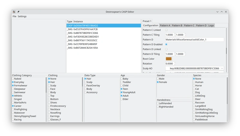Switch to the Pattern A tab

point(165,26)
